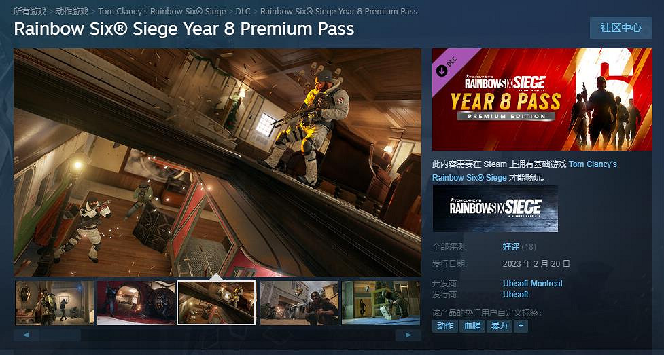Click the right arrow of screenshot strip
This screenshot has height=355, width=664.
[408, 335]
